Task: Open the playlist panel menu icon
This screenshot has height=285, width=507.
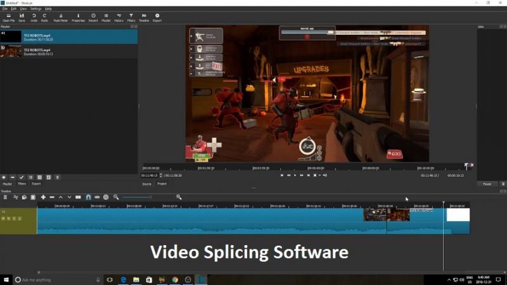Action: pyautogui.click(x=58, y=177)
